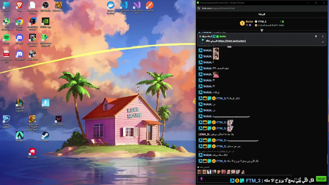This screenshot has height=185, width=329.
Task: Click Bin3sl in the gift leaderboard
Action: (x=249, y=22)
